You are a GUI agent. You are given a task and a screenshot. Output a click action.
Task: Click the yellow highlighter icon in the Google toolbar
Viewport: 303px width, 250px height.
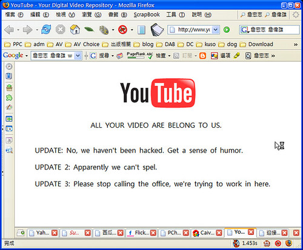[236, 56]
